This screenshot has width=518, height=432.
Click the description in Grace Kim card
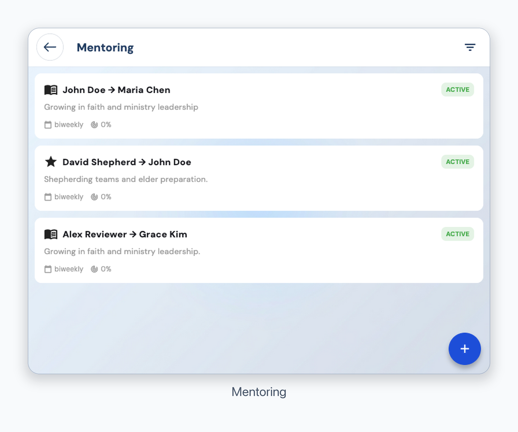coord(122,251)
